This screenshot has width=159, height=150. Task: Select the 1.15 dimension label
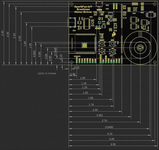84,83
